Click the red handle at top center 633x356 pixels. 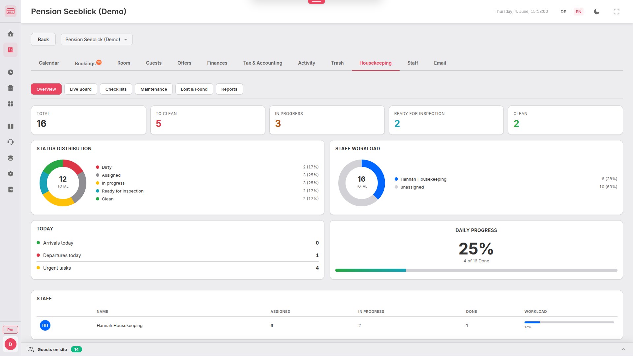tap(316, 2)
